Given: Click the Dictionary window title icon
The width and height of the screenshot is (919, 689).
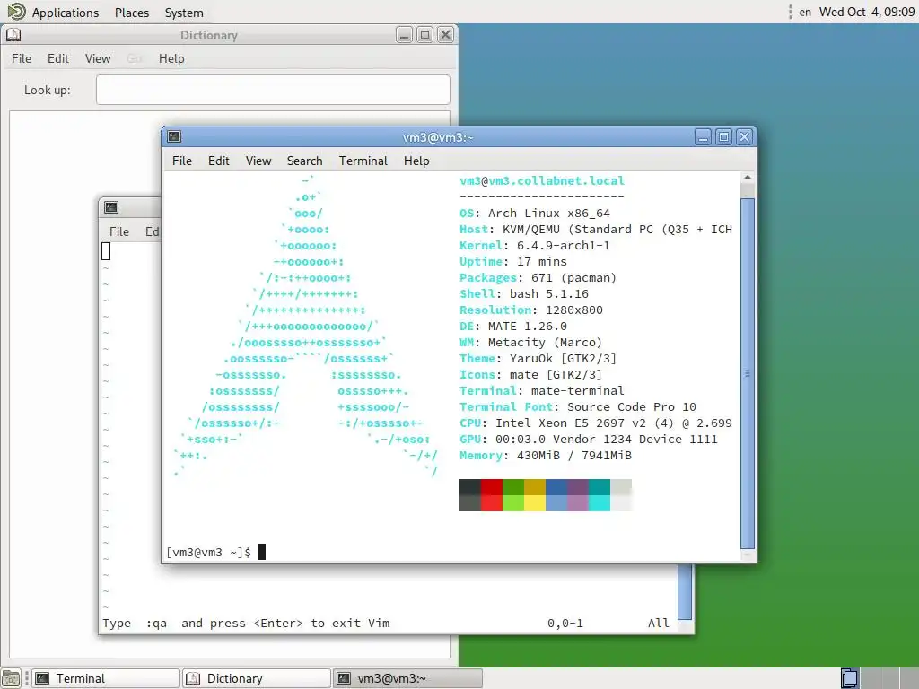Looking at the screenshot, I should [x=13, y=35].
